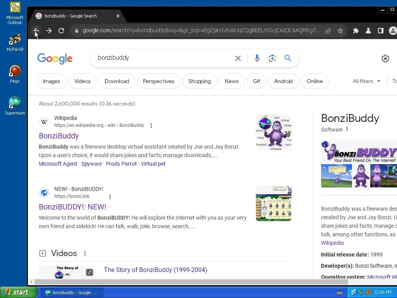Open the BonziBuddy Wikipedia result title
The width and height of the screenshot is (397, 298).
[x=59, y=136]
